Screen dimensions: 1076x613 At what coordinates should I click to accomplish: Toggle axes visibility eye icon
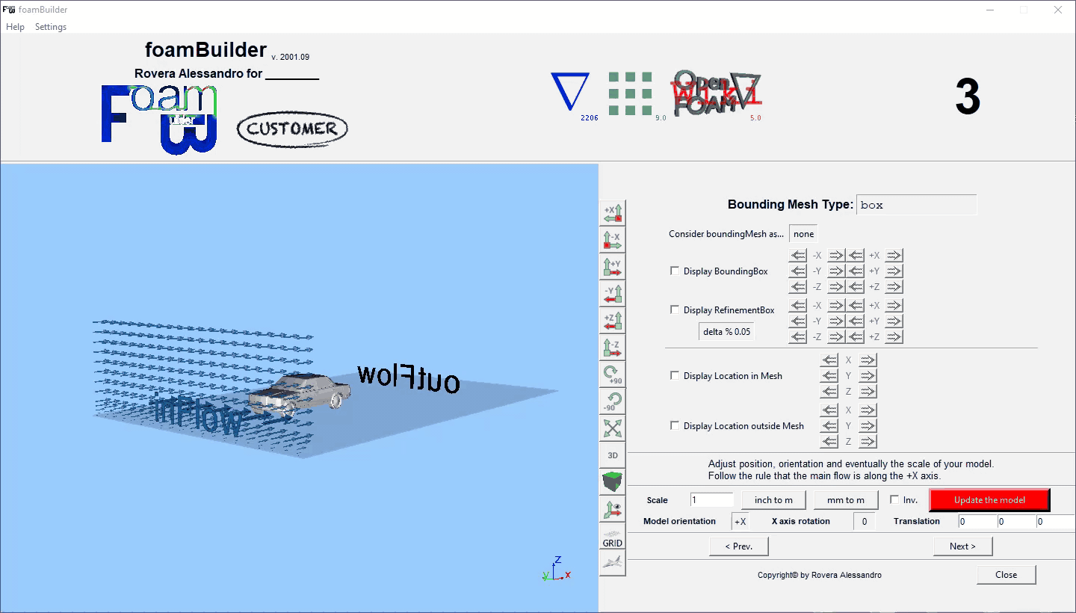[x=613, y=508]
